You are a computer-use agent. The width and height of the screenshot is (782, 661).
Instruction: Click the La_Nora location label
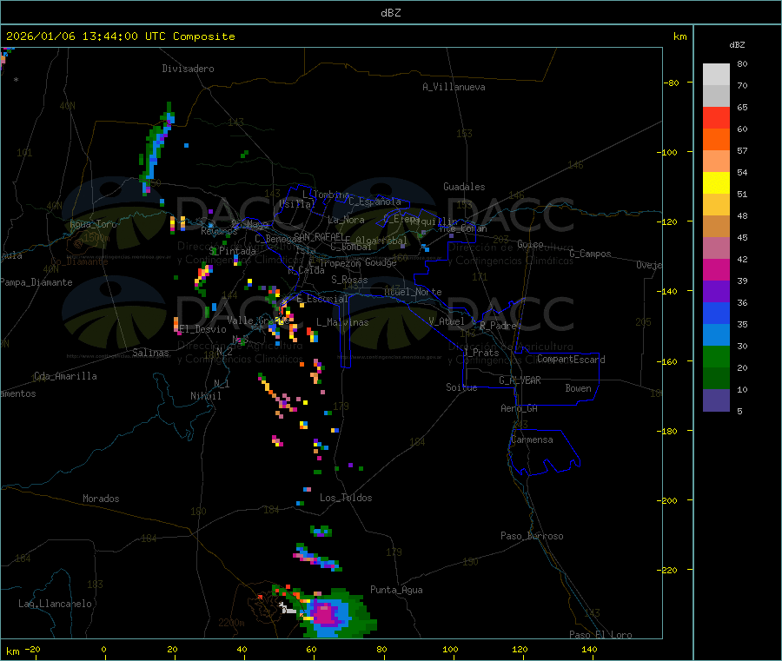346,220
